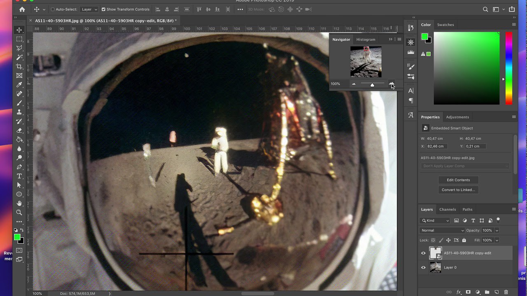
Task: Hide the AS11-40-5903HR copy-edit layer
Action: tap(423, 253)
